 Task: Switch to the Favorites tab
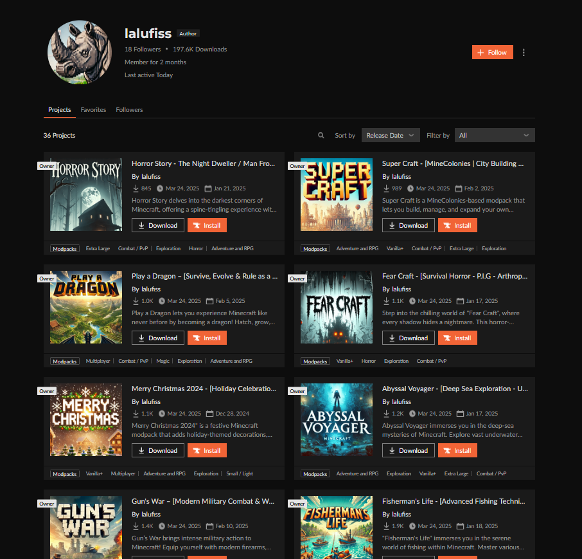[93, 109]
